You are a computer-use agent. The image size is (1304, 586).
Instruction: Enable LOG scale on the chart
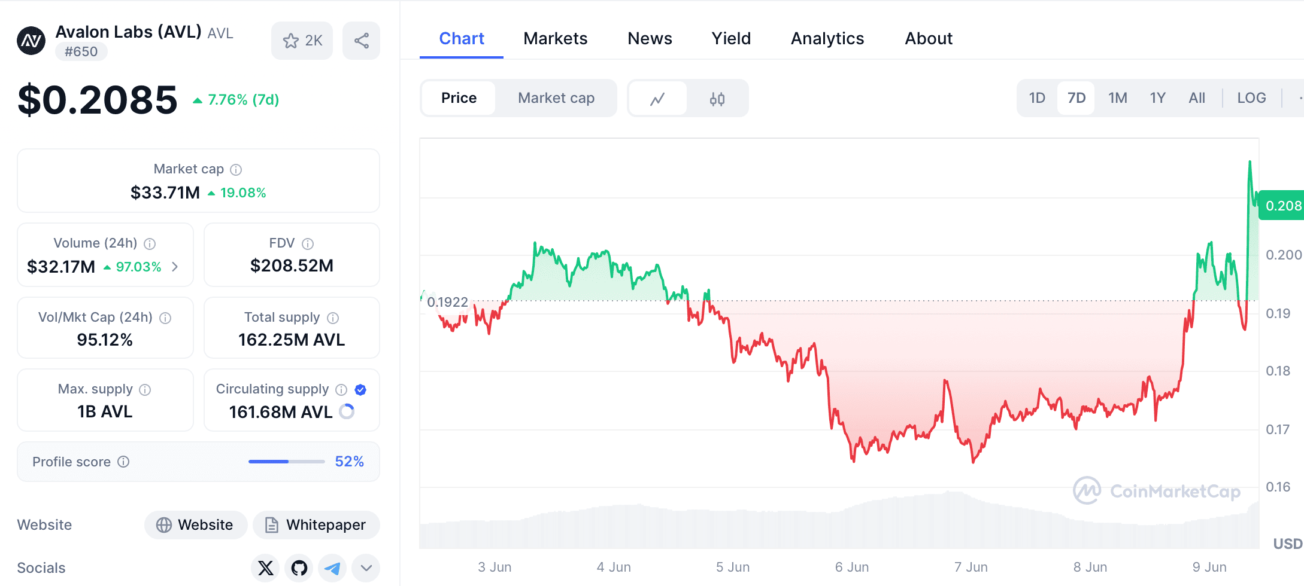(1251, 97)
